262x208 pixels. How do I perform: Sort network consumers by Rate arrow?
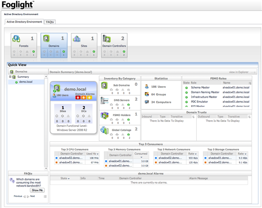pyautogui.click(x=196, y=154)
